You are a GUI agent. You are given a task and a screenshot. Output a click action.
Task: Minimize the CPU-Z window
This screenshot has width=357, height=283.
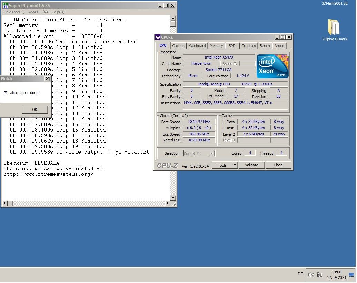tap(277, 37)
